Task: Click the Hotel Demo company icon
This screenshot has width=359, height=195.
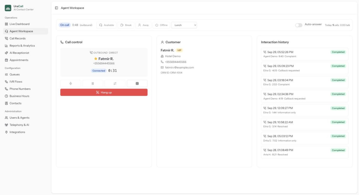Action: coord(162,56)
